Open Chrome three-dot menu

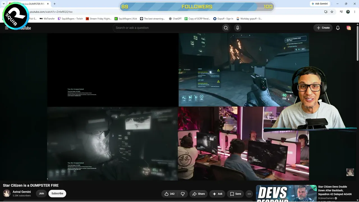[x=355, y=12]
